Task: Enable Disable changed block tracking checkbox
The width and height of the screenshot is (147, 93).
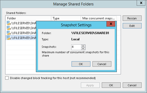Action: click(7, 78)
